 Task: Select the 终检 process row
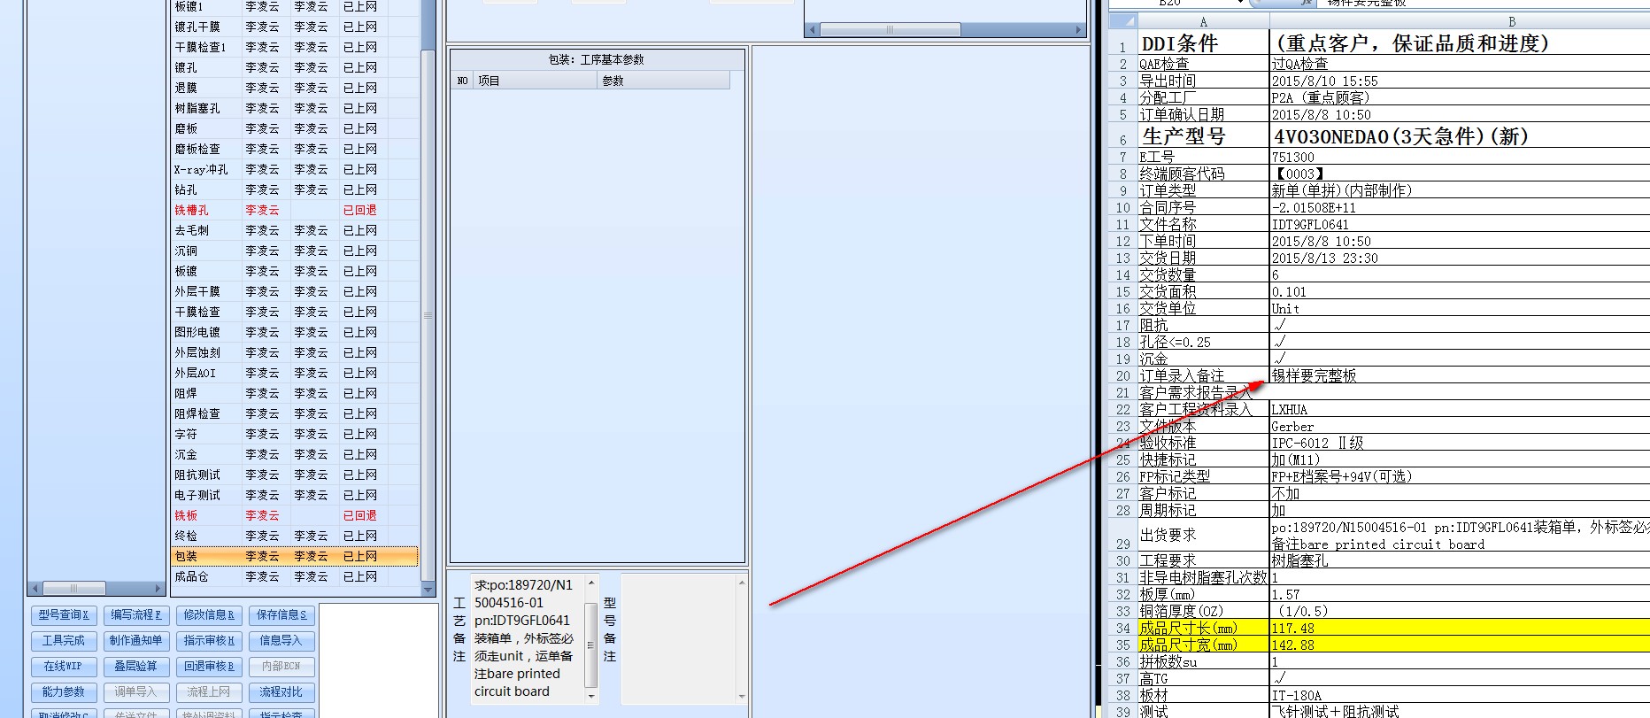point(294,536)
